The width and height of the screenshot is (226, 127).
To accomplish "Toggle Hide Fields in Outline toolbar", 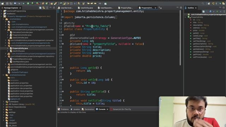I will [210, 12].
